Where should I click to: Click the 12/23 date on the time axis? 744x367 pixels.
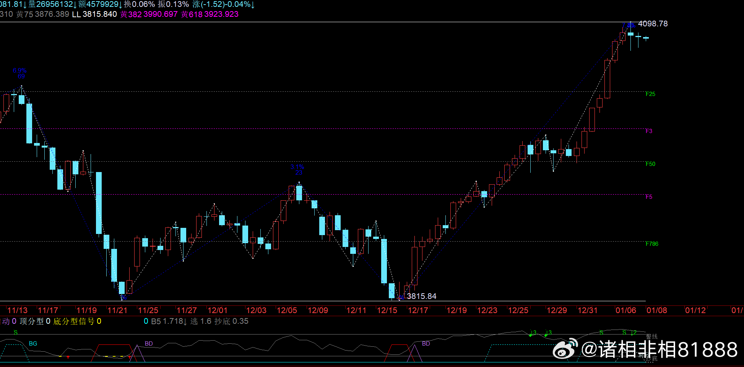487,310
